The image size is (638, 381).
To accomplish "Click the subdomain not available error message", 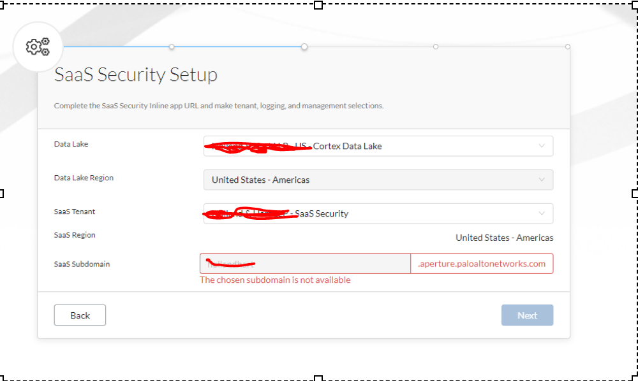I will coord(275,280).
